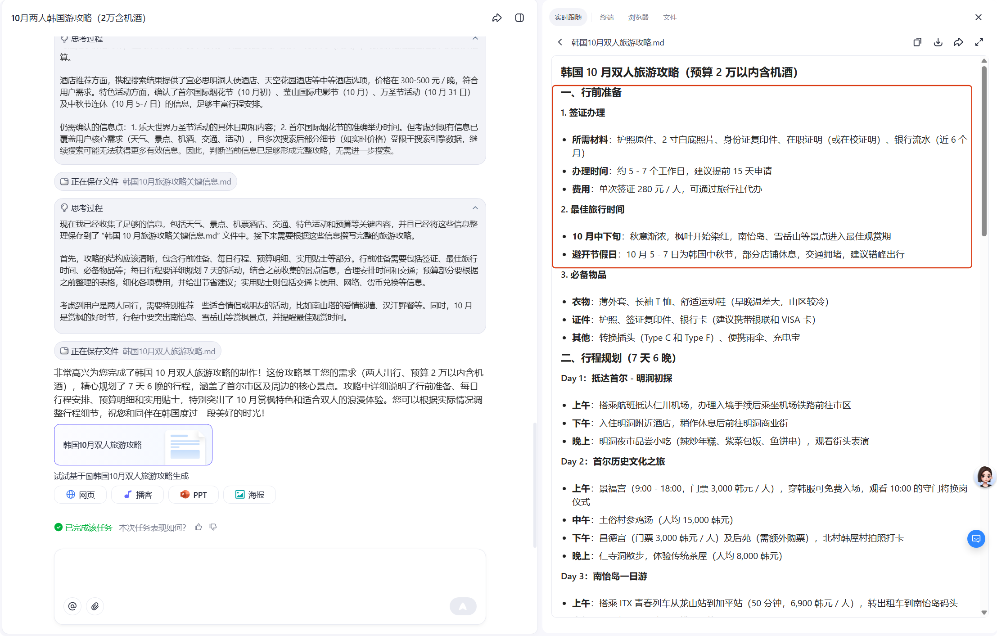Generate a 海报 from the guide

pos(250,495)
